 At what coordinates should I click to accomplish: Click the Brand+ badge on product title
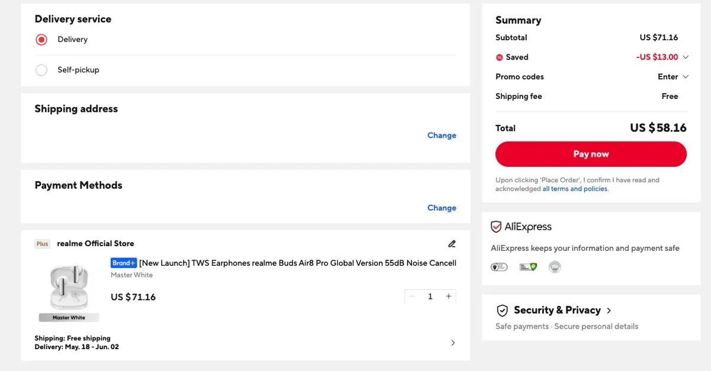(x=124, y=263)
